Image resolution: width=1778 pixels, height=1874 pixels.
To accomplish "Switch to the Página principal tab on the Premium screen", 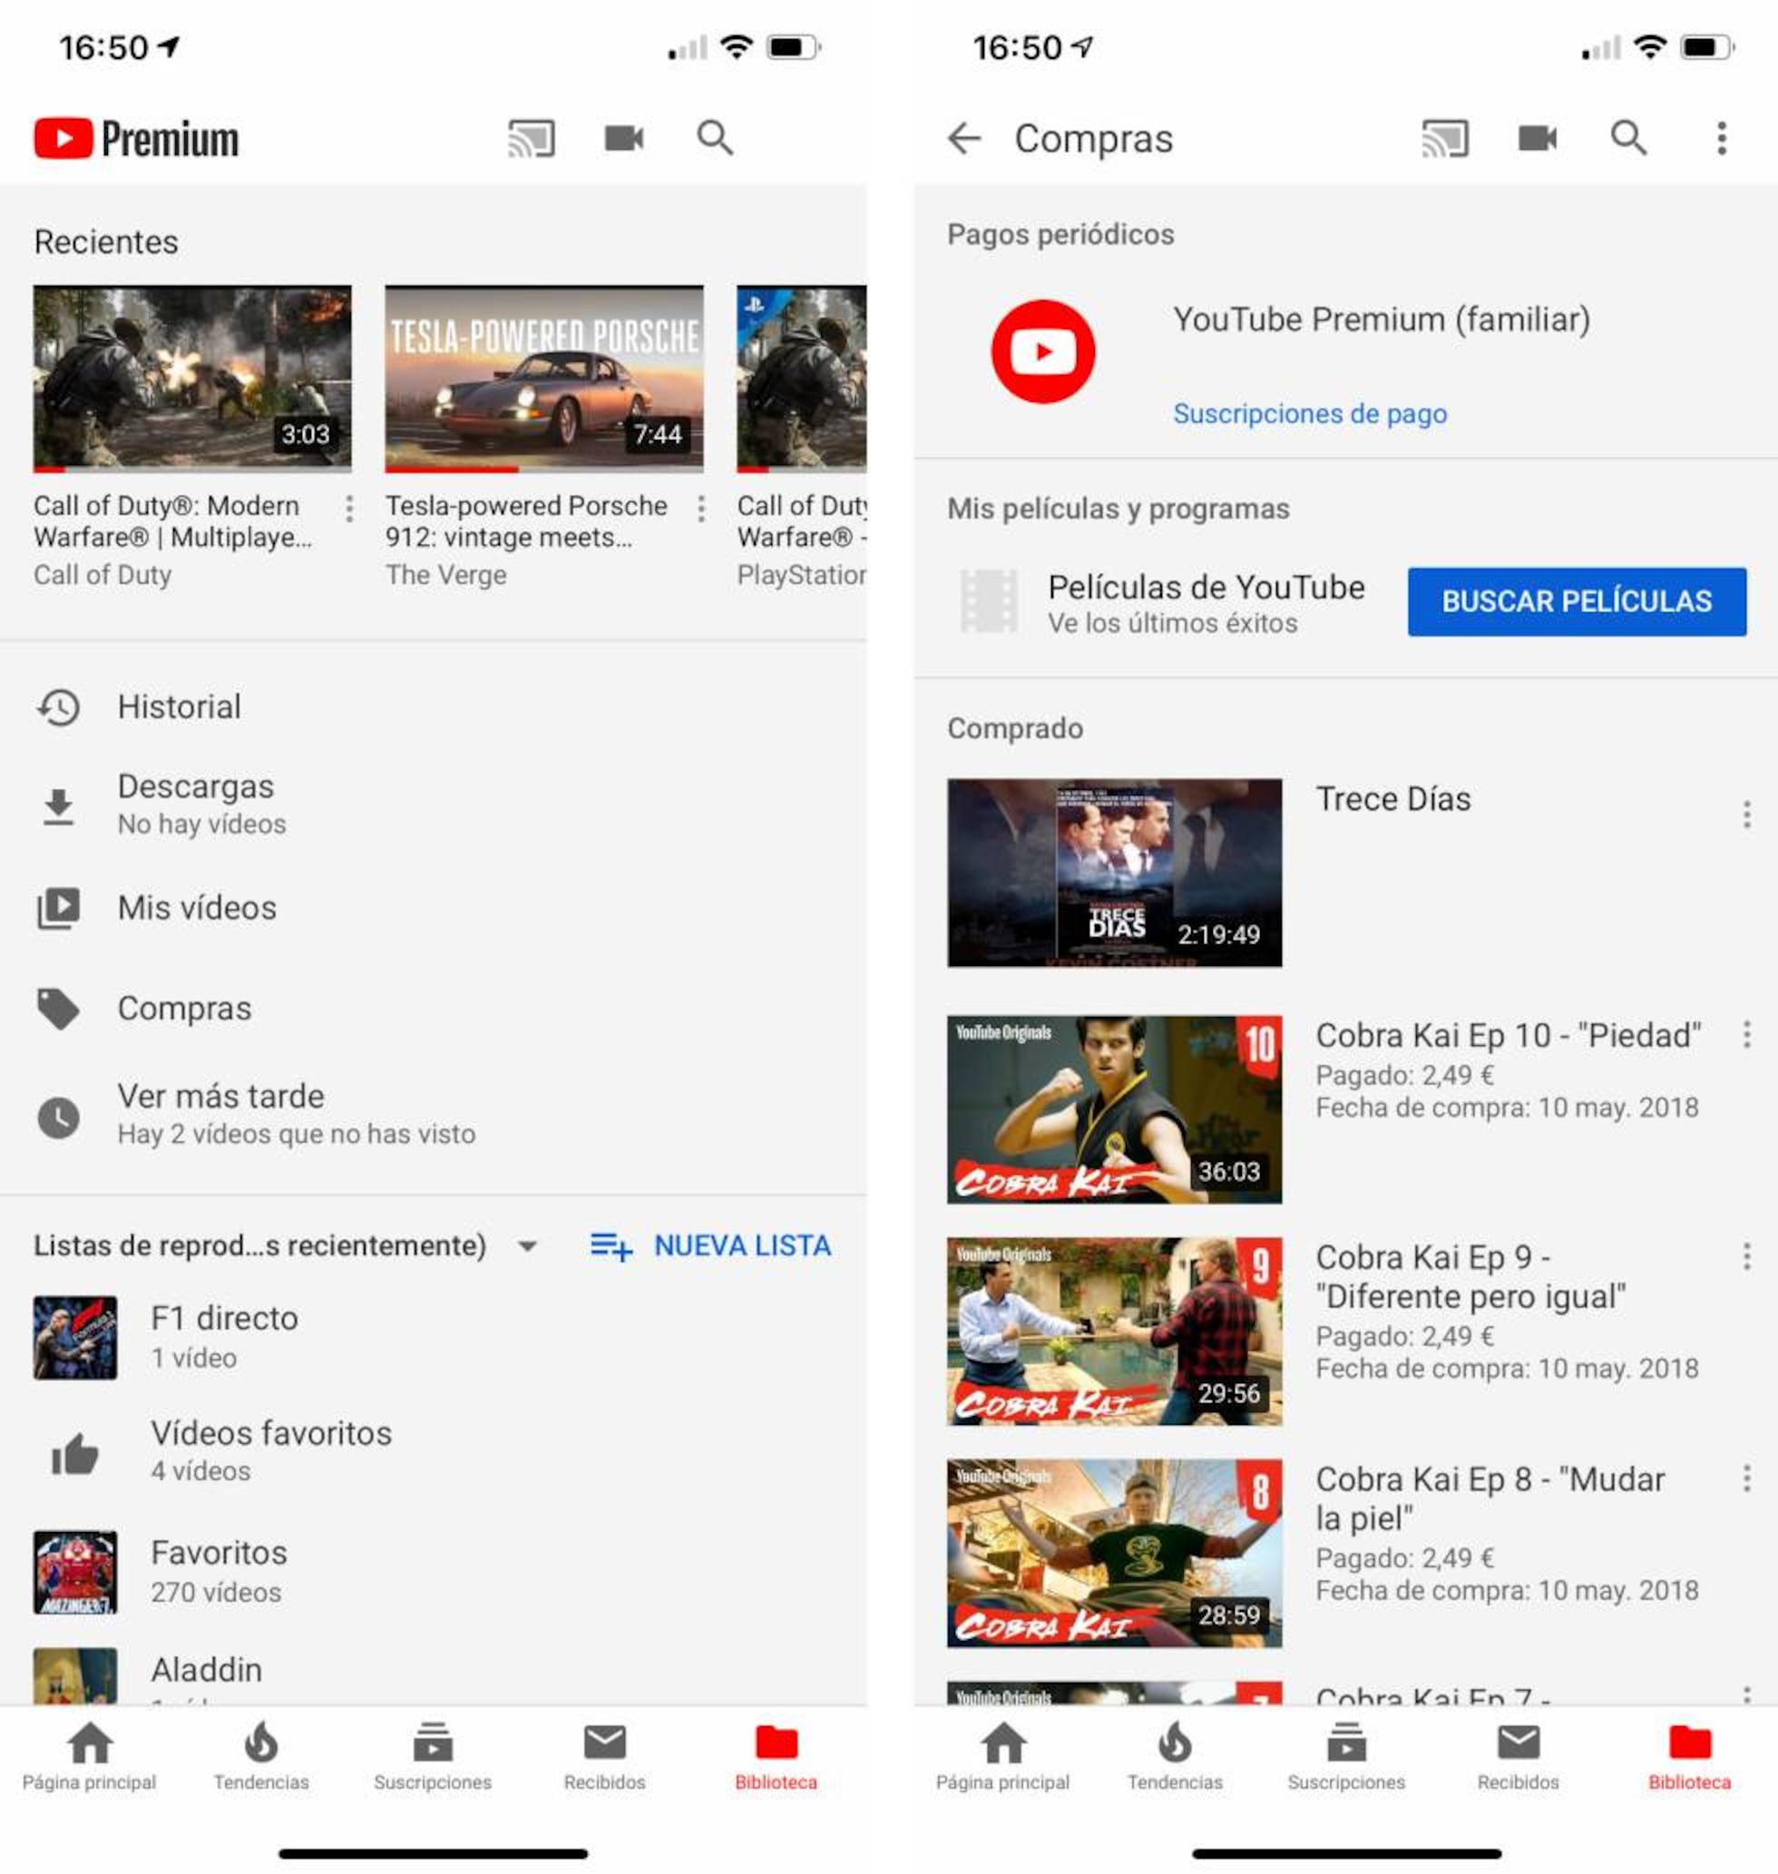I will click(89, 1756).
